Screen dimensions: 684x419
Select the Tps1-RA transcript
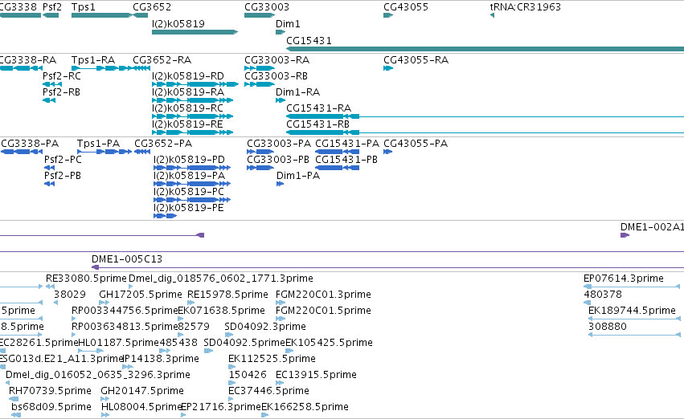tap(101, 68)
